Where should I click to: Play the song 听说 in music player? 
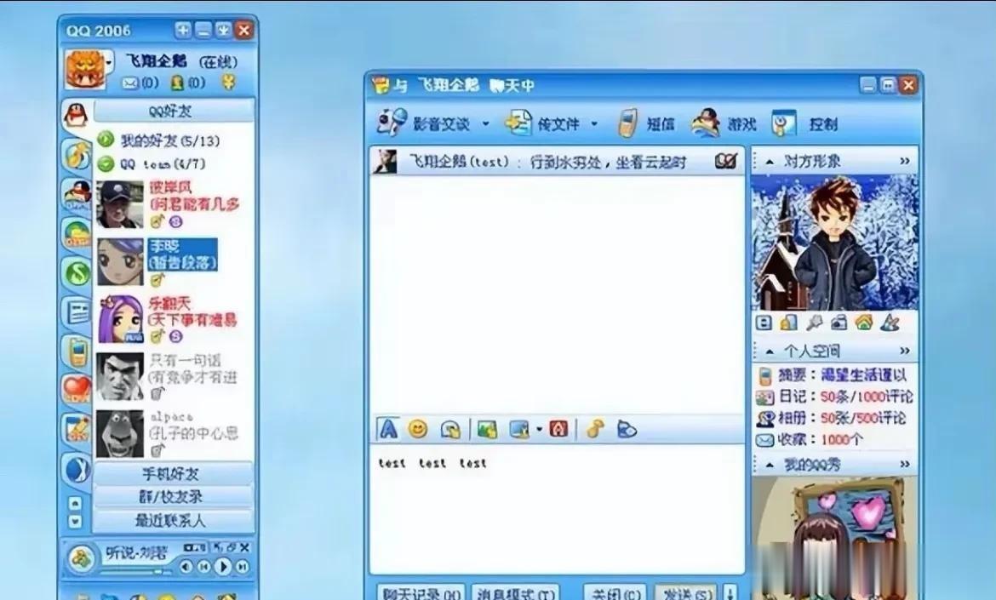tap(222, 566)
